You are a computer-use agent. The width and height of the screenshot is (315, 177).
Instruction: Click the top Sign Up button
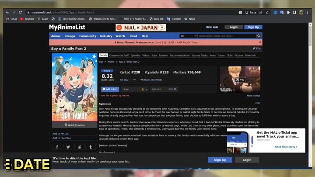(x=253, y=27)
